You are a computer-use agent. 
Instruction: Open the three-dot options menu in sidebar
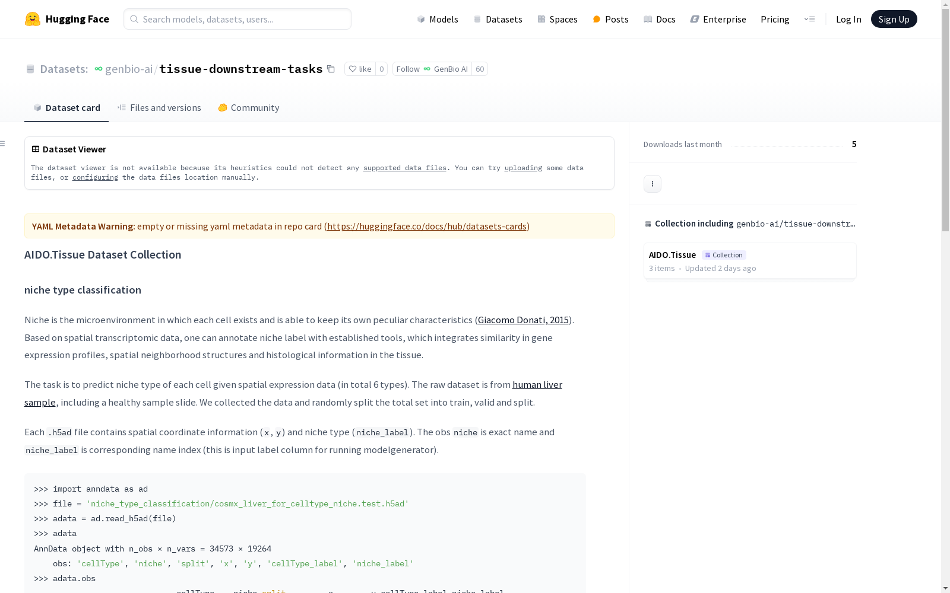click(x=653, y=184)
